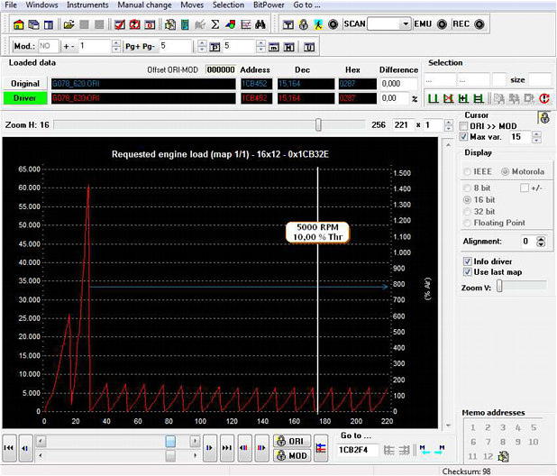Click the sigma checksum icon in the toolbar
Viewport: 557px width, 476px height.
[x=215, y=23]
